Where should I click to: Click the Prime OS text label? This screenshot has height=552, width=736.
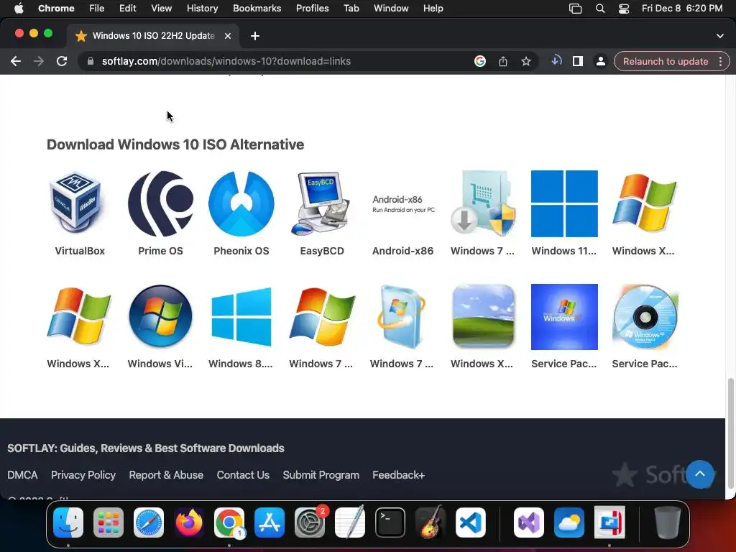coord(160,251)
